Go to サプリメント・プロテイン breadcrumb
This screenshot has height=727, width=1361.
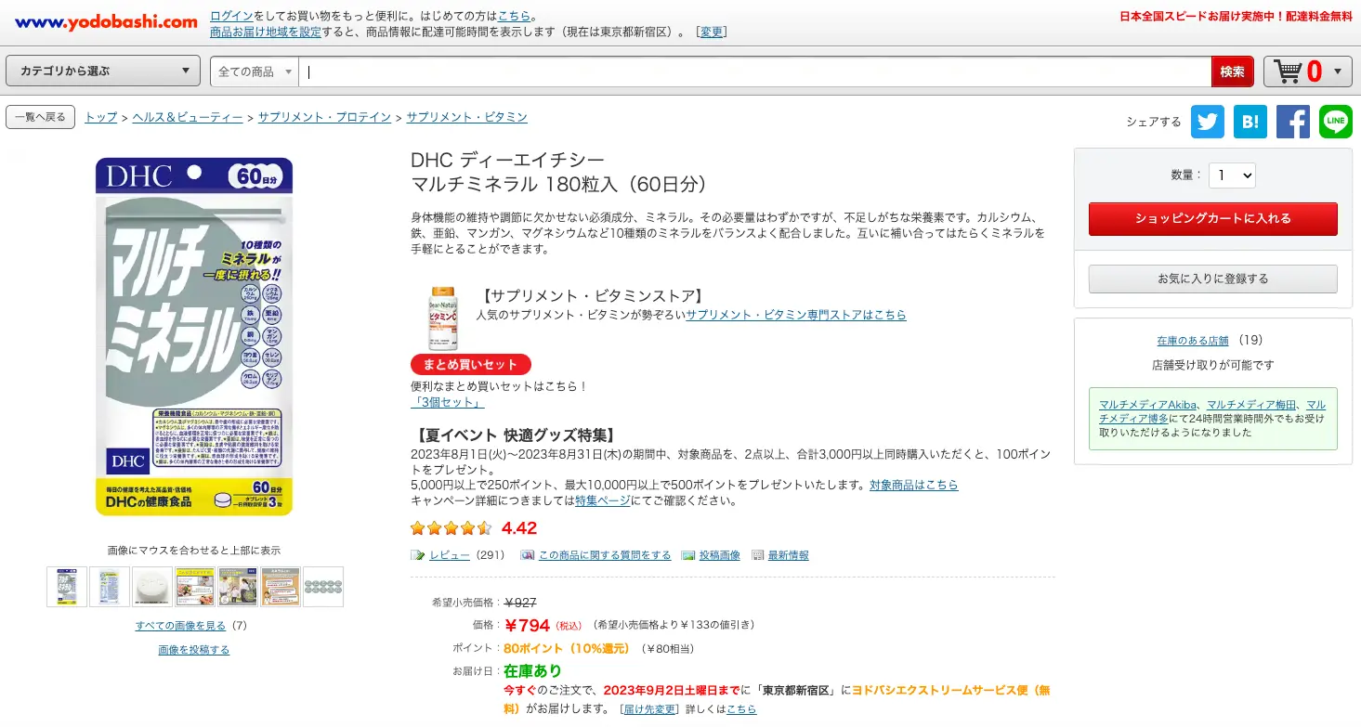point(324,117)
